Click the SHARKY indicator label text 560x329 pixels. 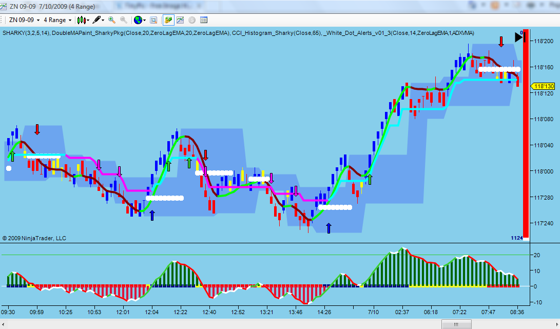point(27,33)
